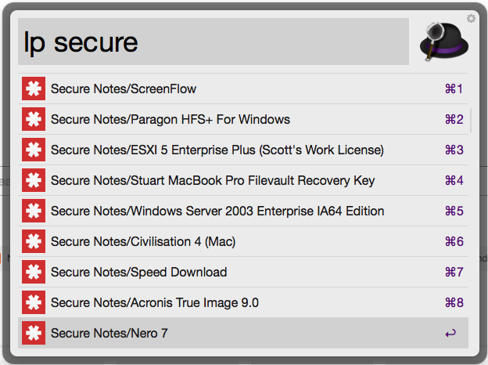
Task: Click the LastPass icon beside ESXI 5 note
Action: (x=33, y=150)
